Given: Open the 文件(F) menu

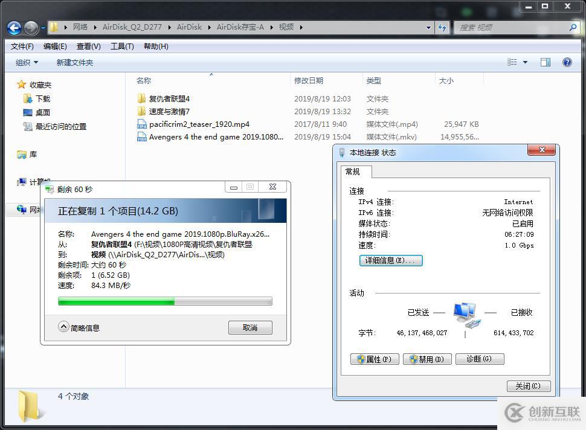Looking at the screenshot, I should (22, 47).
